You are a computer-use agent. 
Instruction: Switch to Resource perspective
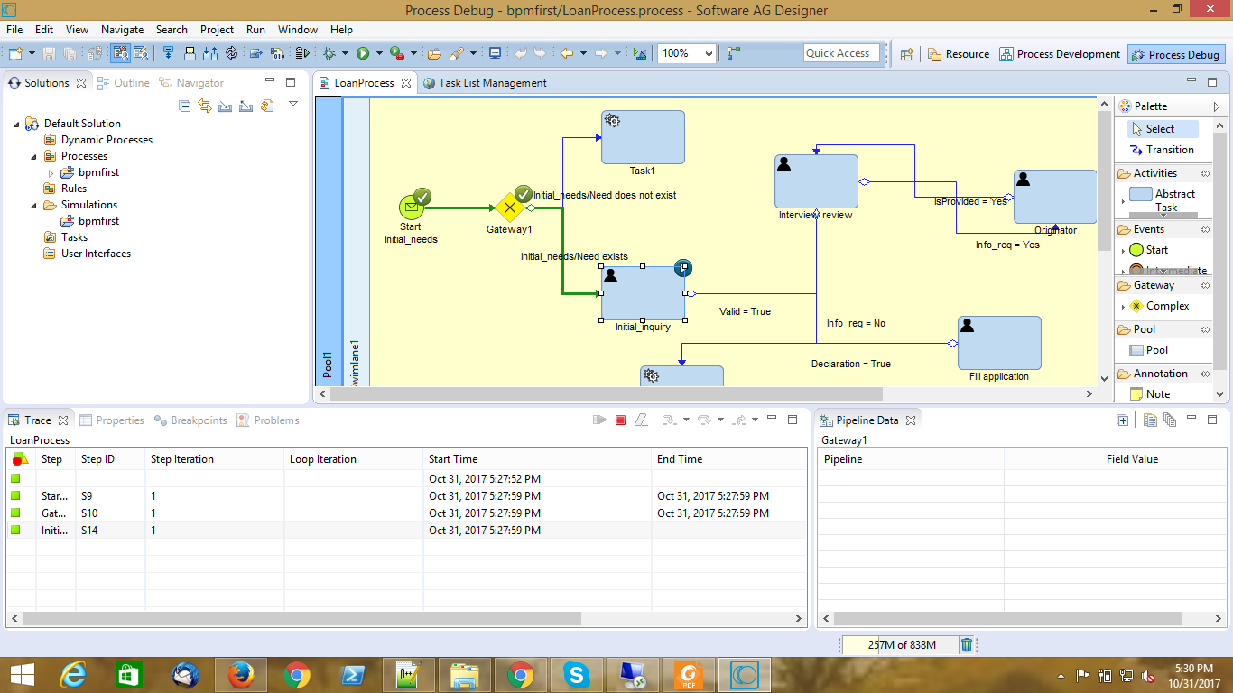point(959,54)
